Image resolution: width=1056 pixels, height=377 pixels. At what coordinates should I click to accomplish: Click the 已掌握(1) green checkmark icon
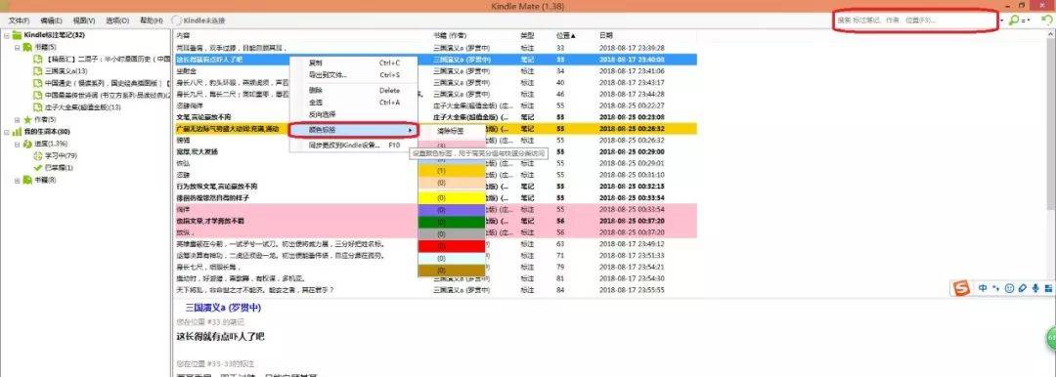click(38, 168)
